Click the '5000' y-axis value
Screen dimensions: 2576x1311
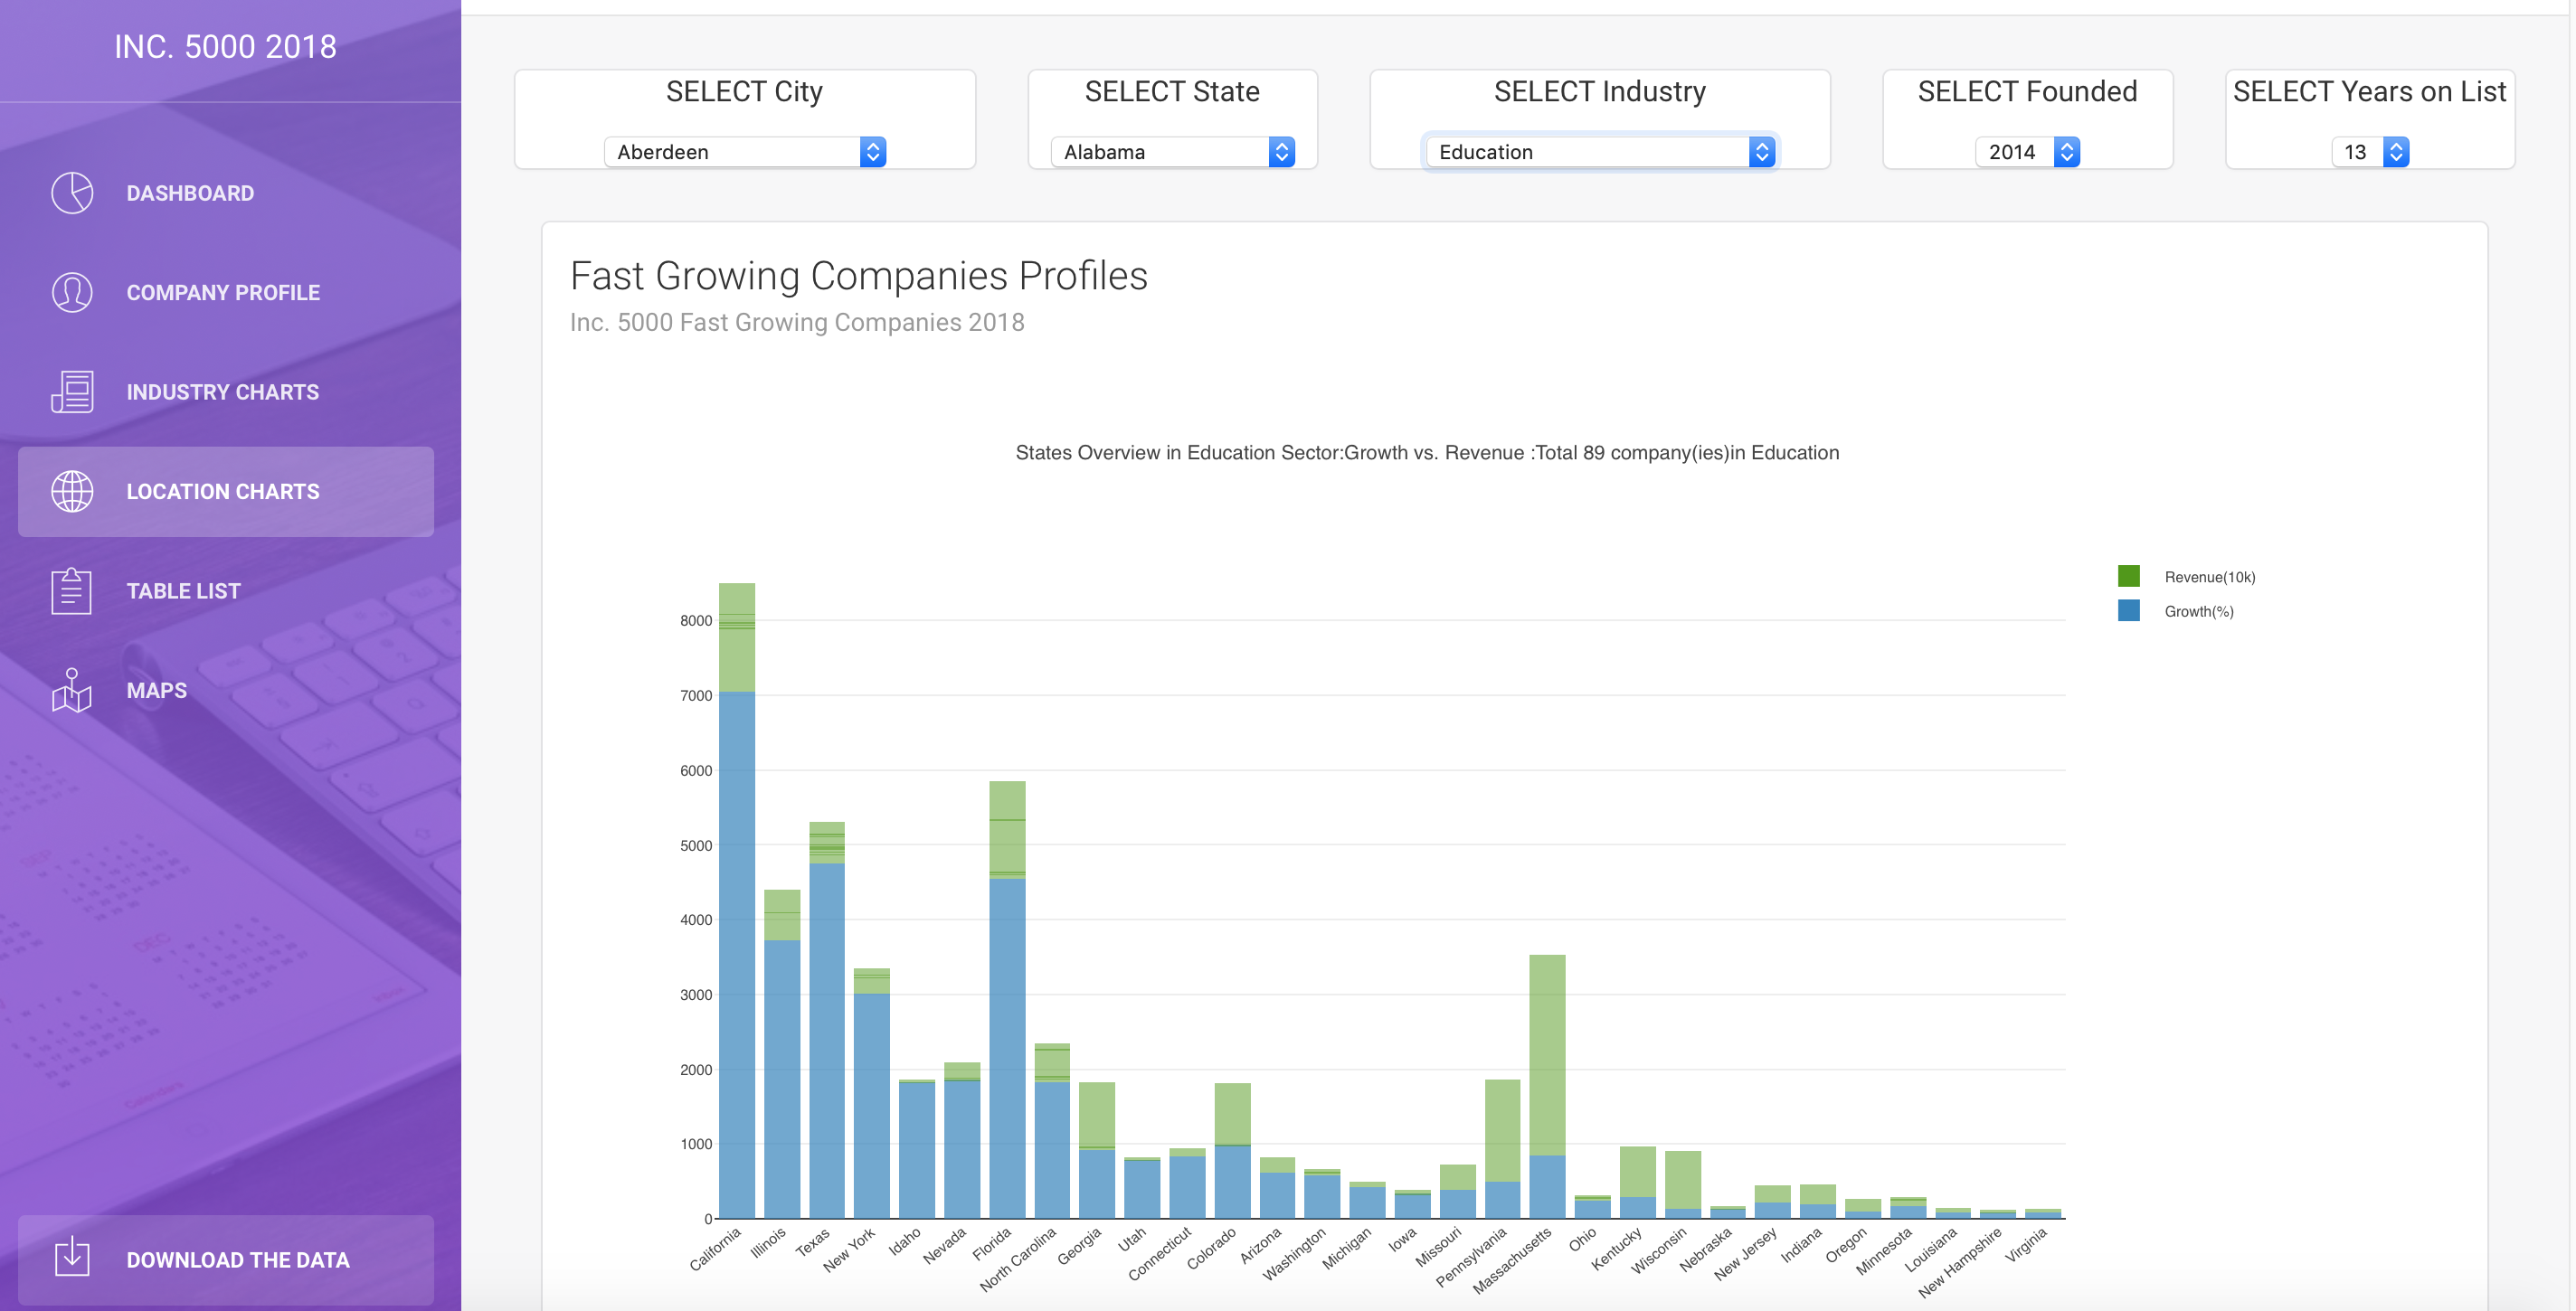click(696, 845)
